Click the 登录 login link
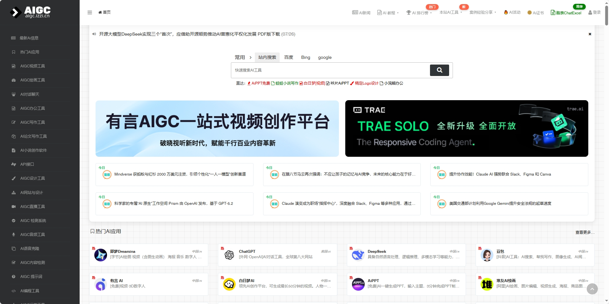Viewport: 609px width, 304px height. (594, 12)
